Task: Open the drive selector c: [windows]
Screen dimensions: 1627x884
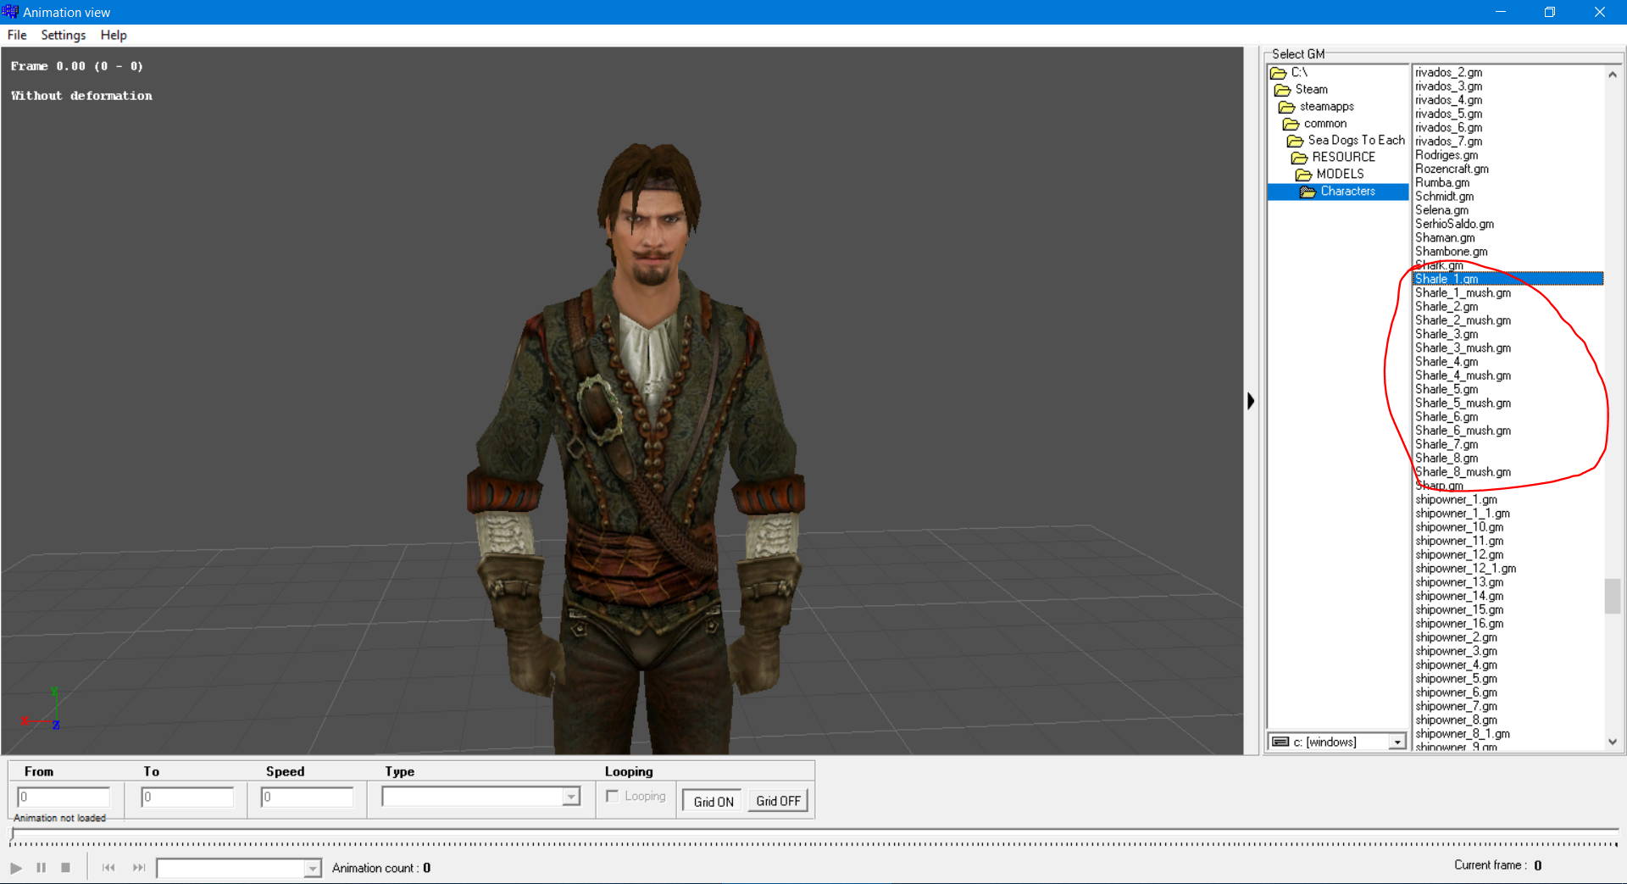Action: point(1338,742)
